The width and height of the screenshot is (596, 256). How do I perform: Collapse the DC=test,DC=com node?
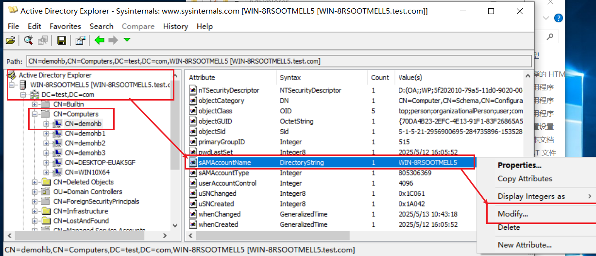coord(23,95)
